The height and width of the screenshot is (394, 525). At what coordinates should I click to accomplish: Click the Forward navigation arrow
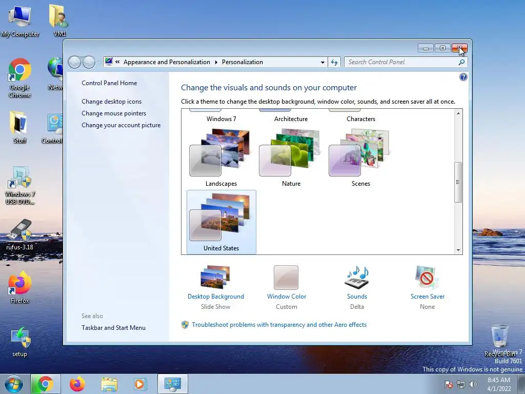(x=88, y=62)
